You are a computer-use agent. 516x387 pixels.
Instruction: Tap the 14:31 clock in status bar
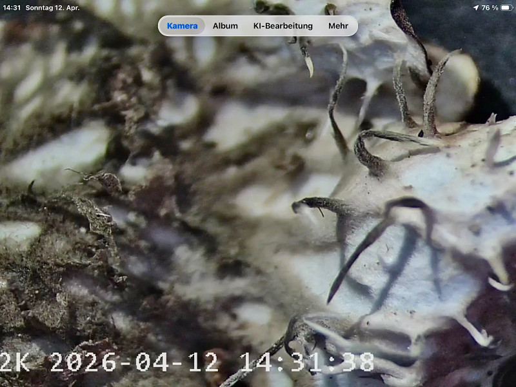pos(12,8)
